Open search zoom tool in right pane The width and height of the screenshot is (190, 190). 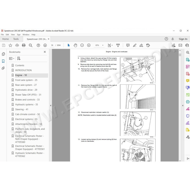click(x=188, y=52)
